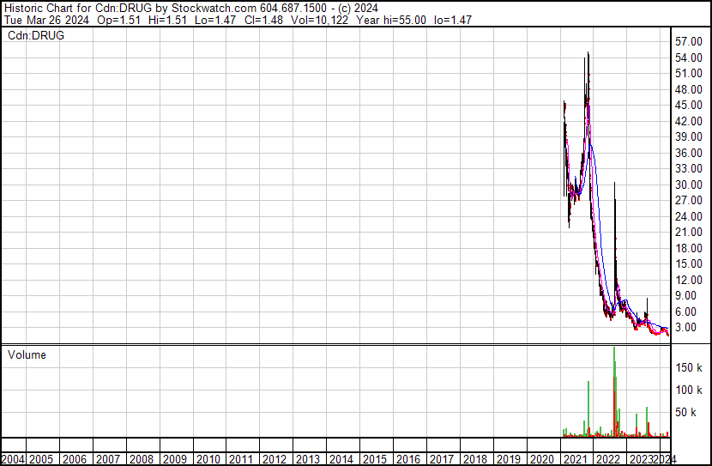Image resolution: width=712 pixels, height=466 pixels.
Task: Select the 2022 year marker
Action: pyautogui.click(x=608, y=458)
